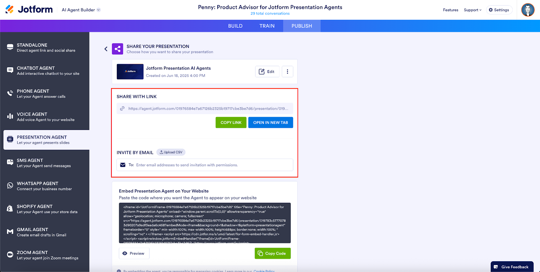Switch to the BUILD tab
The image size is (540, 272).
[x=235, y=26]
